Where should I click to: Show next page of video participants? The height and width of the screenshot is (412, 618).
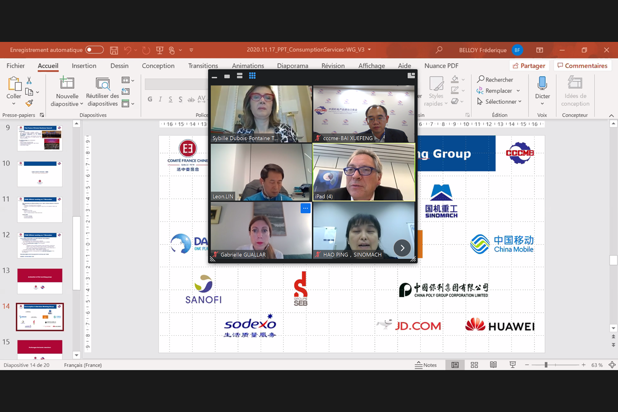402,248
